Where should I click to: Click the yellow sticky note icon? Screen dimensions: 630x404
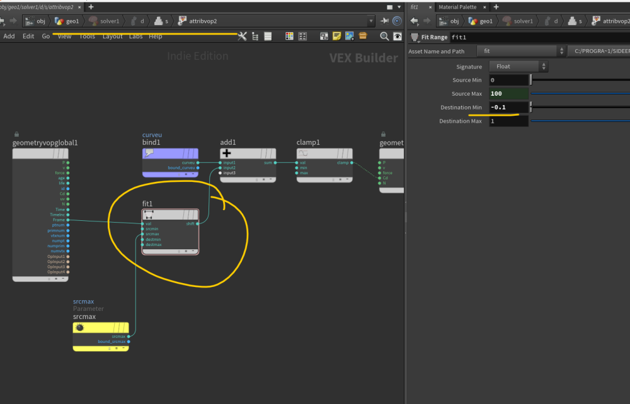[x=336, y=36]
